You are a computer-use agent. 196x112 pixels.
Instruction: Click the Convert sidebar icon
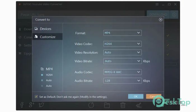(20, 37)
